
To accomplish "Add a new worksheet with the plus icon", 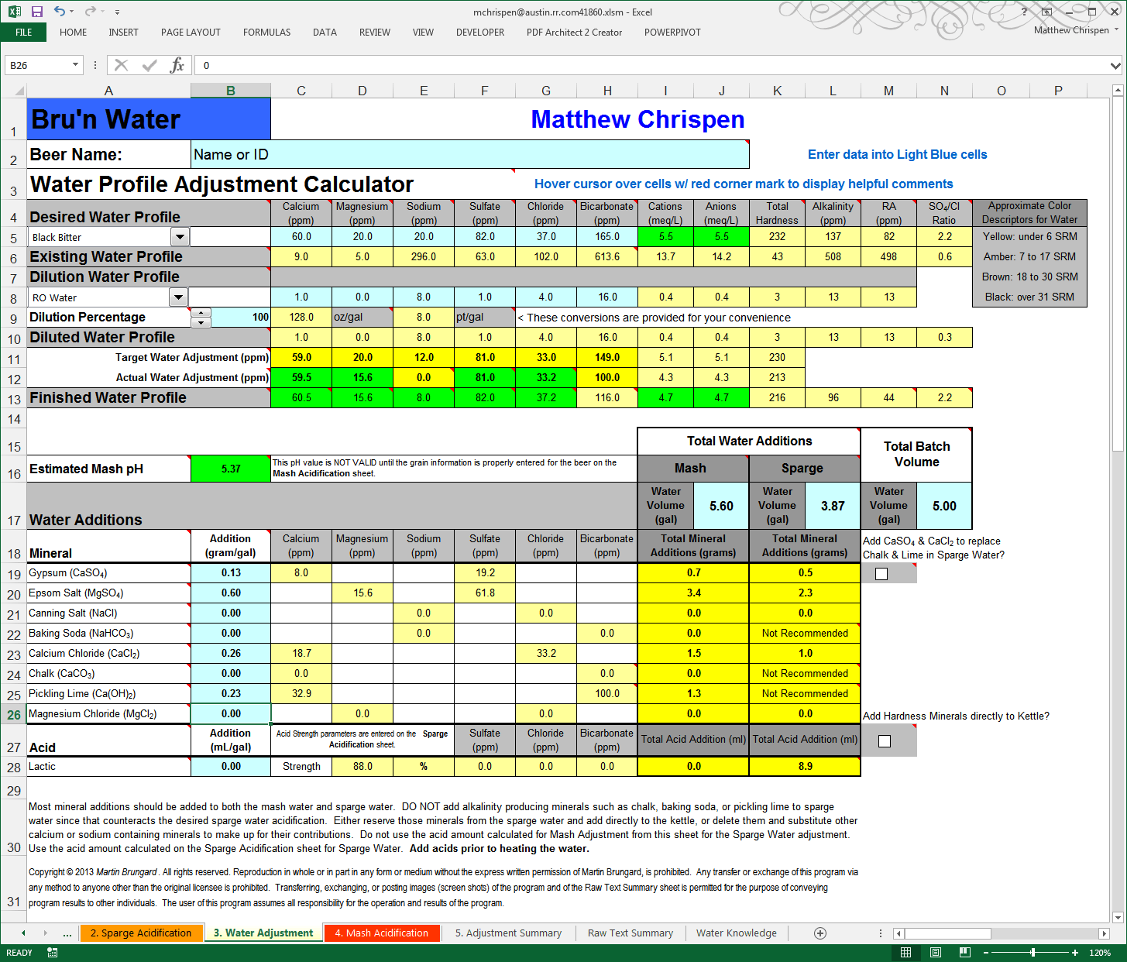I will (819, 933).
